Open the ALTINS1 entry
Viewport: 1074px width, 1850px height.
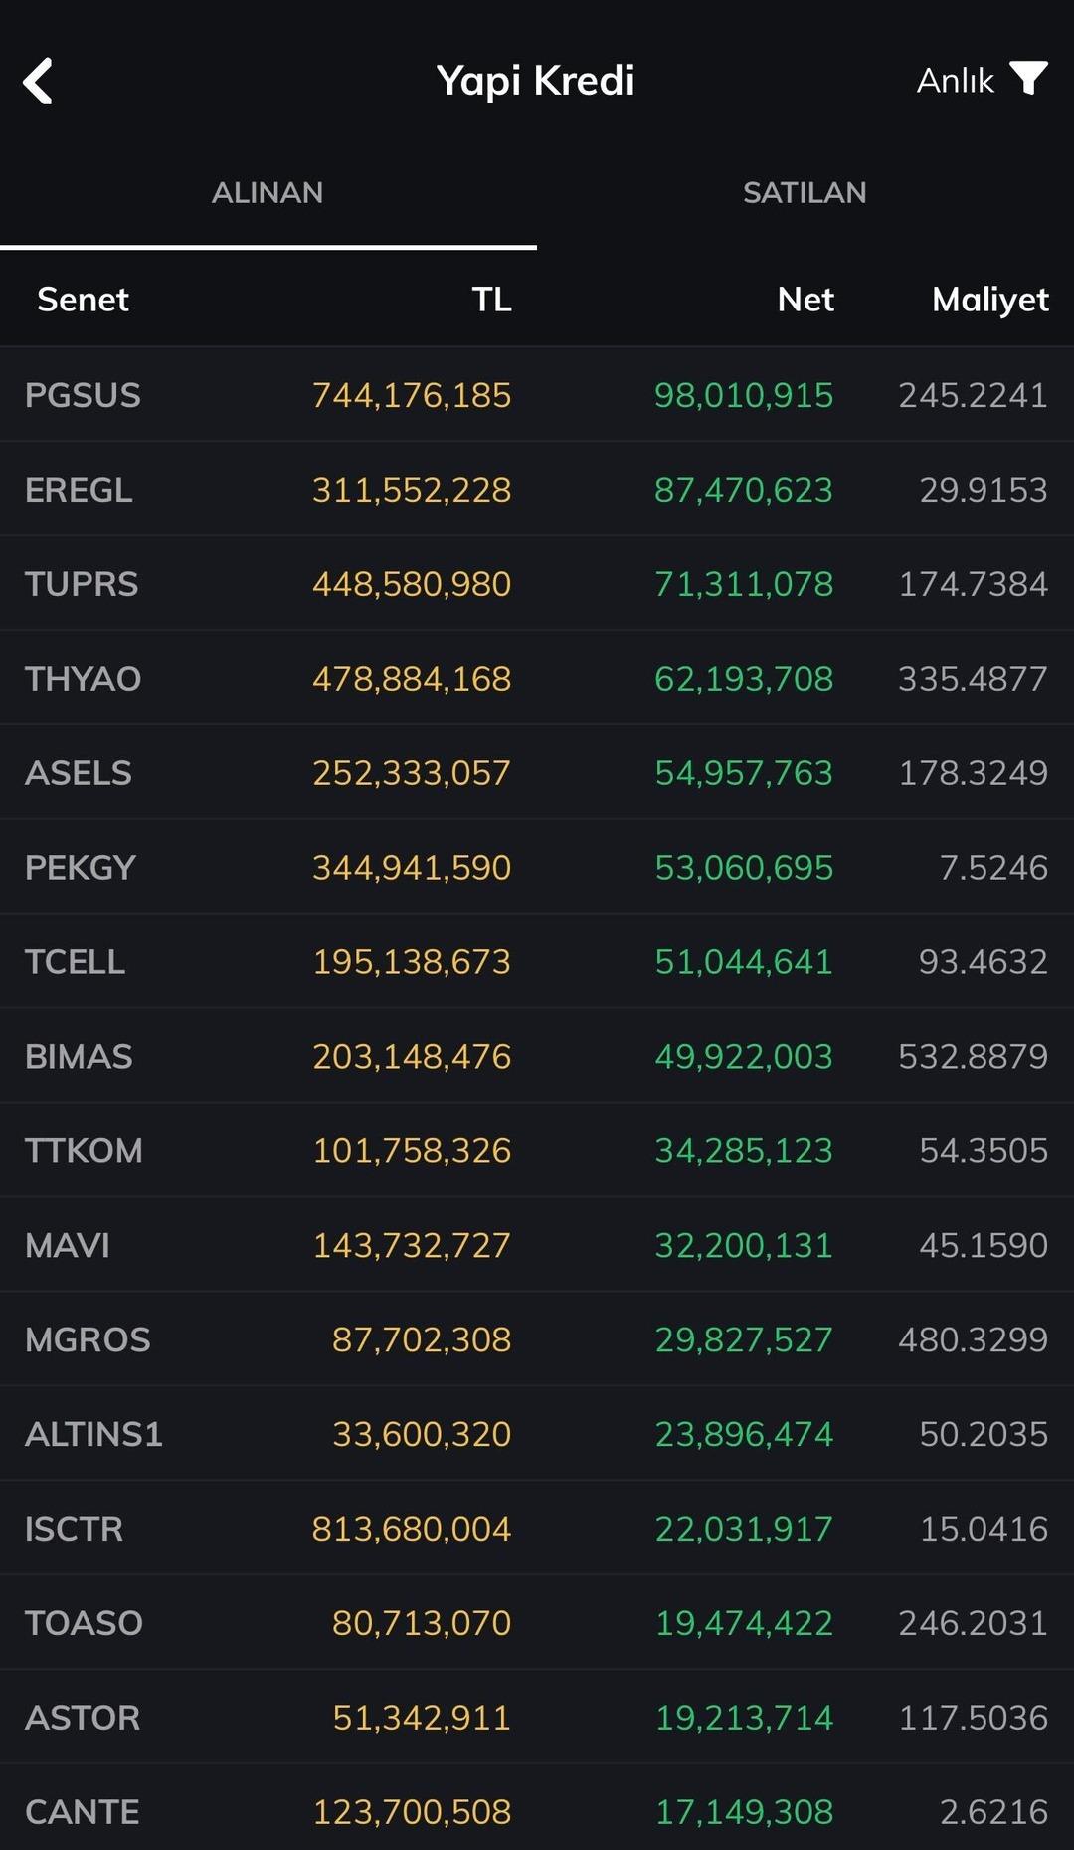(x=537, y=1434)
